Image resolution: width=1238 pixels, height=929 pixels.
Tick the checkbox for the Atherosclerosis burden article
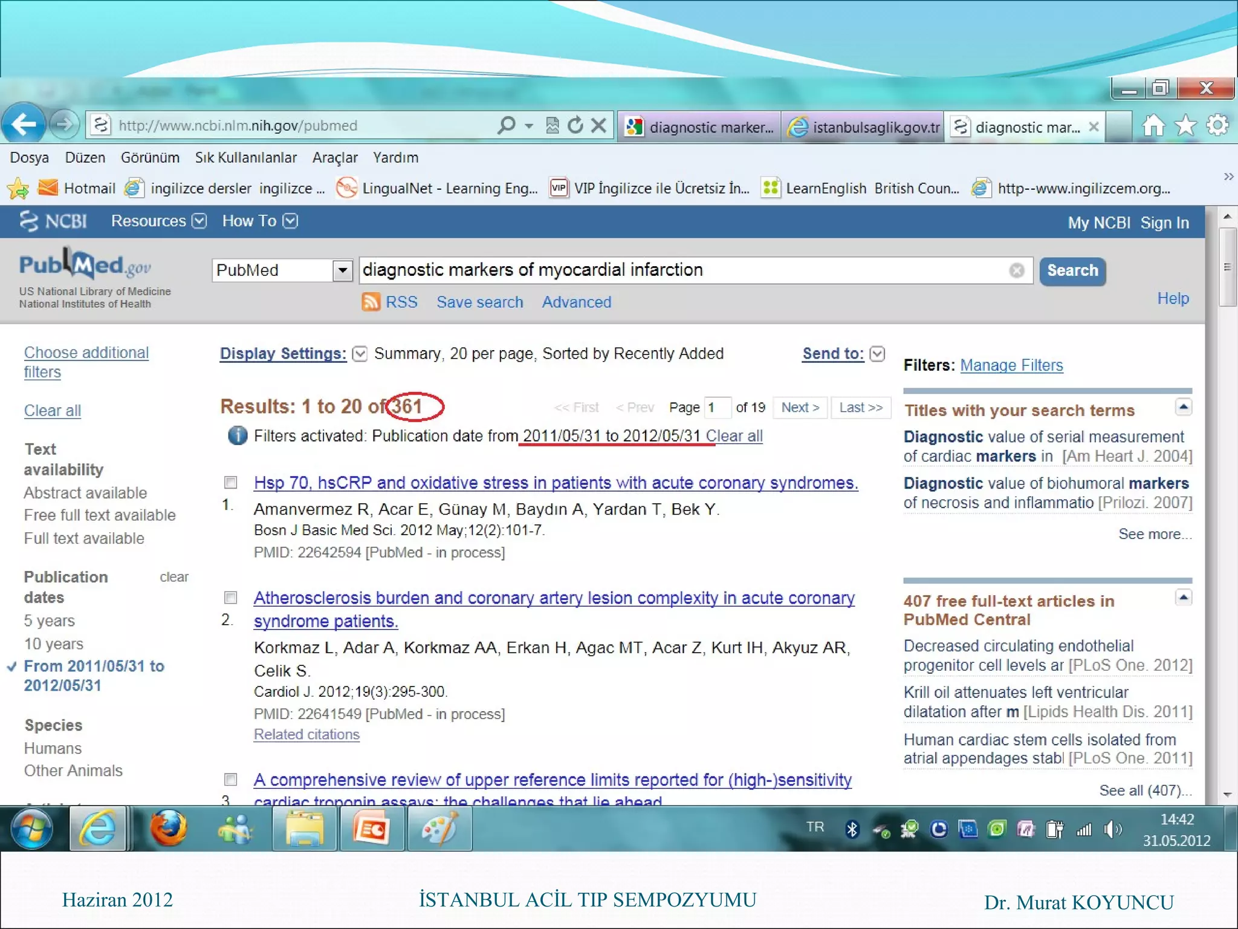tap(230, 598)
